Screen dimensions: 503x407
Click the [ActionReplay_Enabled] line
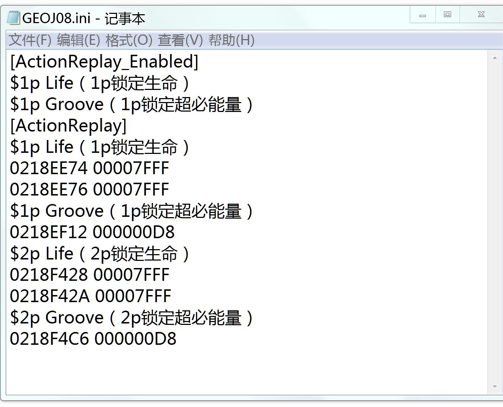104,62
